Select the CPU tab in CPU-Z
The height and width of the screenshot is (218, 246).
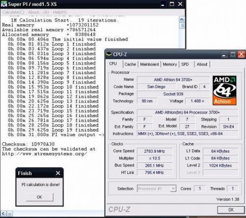[113, 64]
